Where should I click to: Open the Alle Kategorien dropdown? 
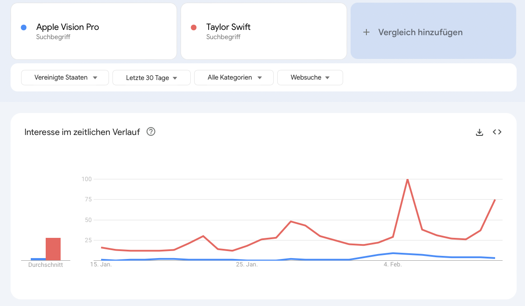point(234,78)
